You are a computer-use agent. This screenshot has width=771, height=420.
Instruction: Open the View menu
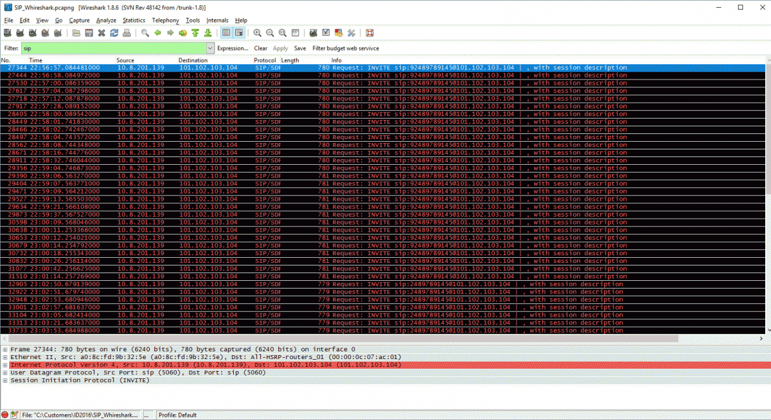42,21
